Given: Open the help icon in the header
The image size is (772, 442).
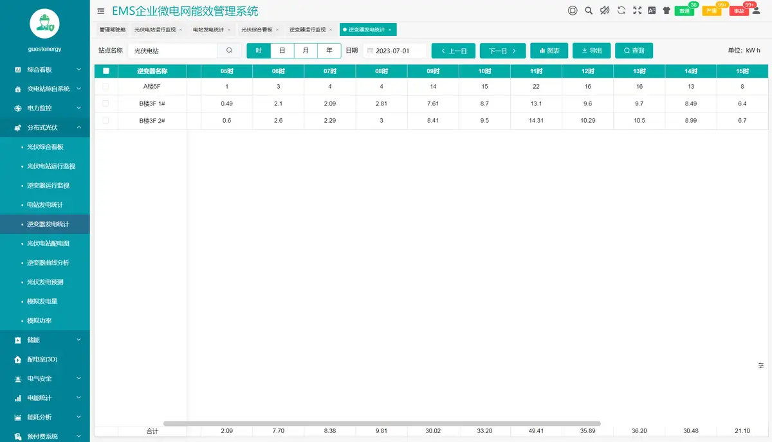Looking at the screenshot, I should [572, 10].
